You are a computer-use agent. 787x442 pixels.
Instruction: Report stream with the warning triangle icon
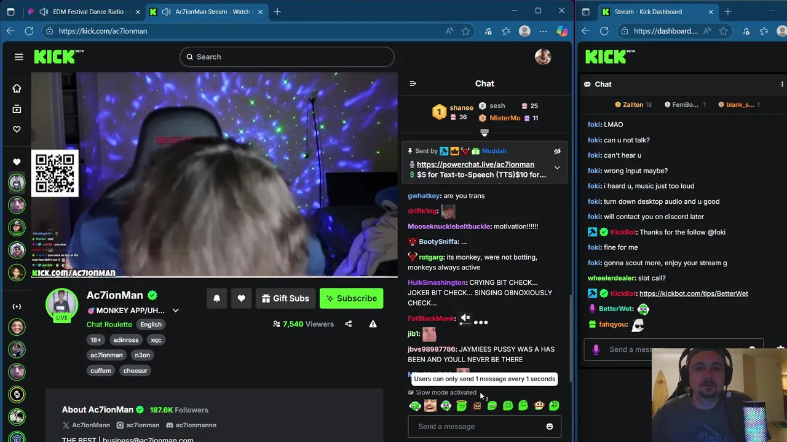coord(373,324)
